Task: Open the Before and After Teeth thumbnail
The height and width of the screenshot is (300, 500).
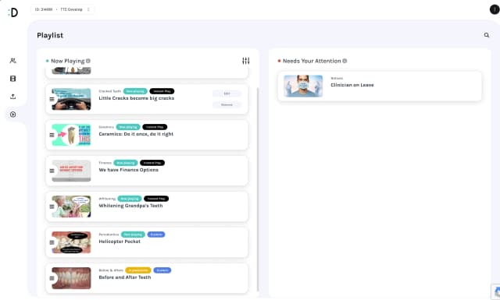Action: coord(71,278)
